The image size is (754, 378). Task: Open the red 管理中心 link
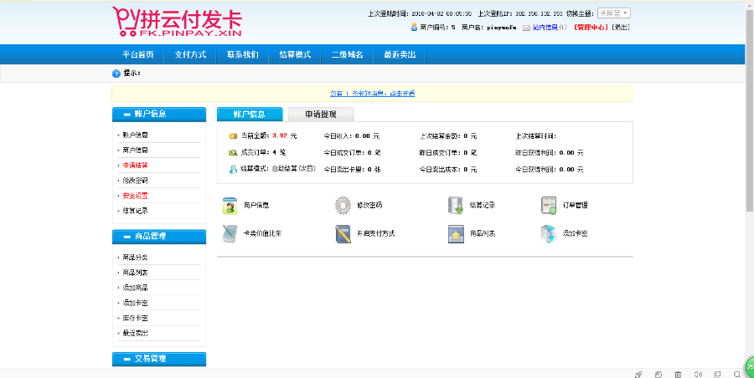(x=591, y=28)
